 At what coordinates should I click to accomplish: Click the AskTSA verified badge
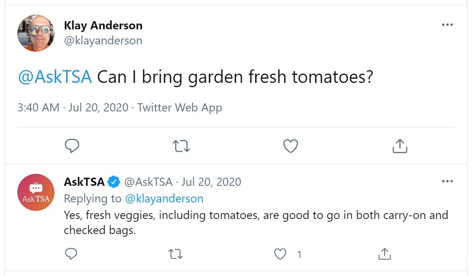click(x=114, y=182)
